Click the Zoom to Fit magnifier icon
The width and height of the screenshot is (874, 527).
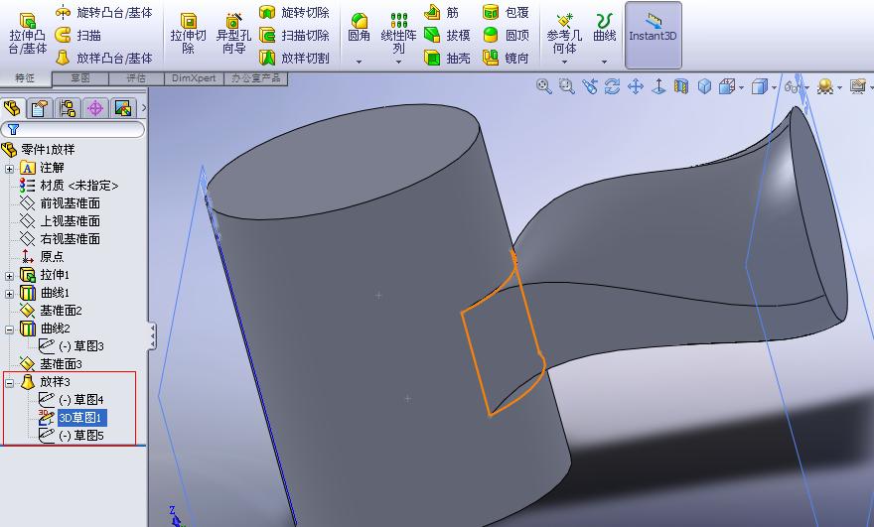(x=543, y=86)
